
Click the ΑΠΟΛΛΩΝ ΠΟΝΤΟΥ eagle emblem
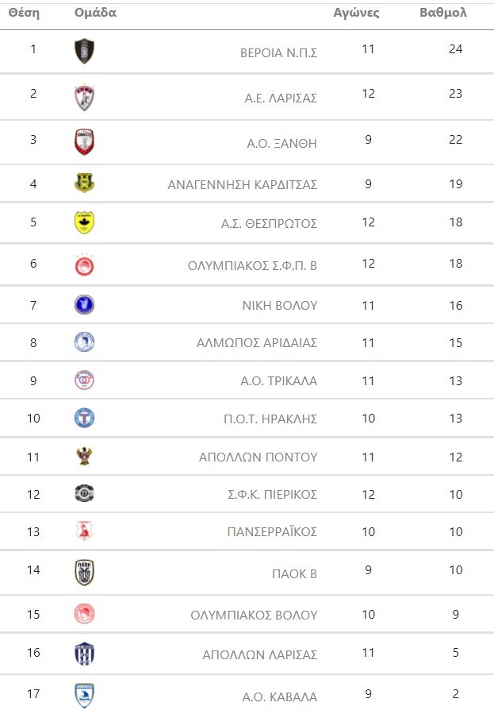[84, 457]
